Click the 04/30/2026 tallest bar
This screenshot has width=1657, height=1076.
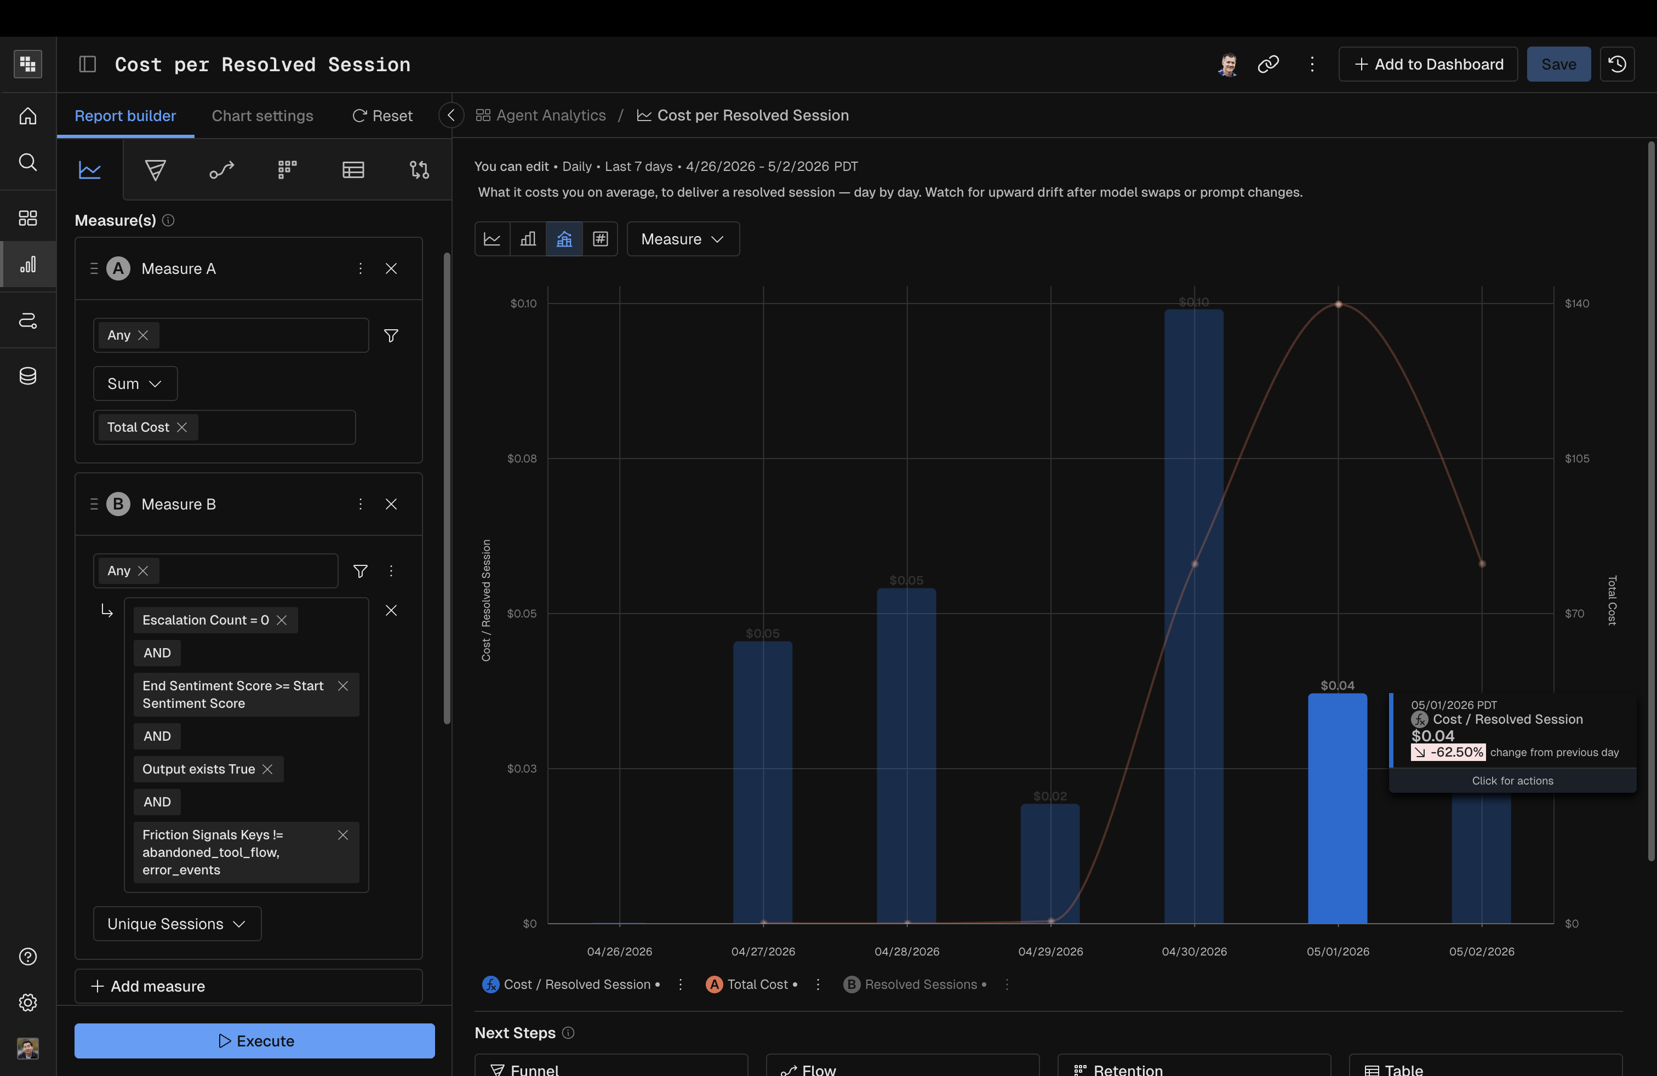point(1193,617)
